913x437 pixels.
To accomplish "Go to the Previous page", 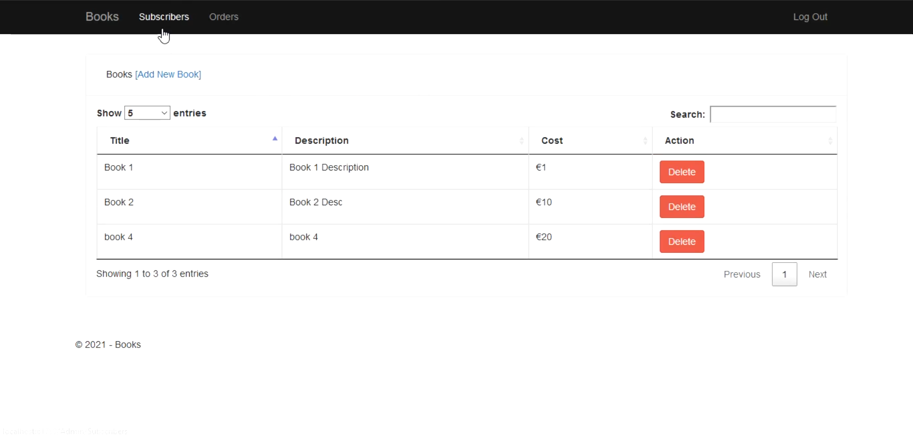I will click(x=741, y=274).
